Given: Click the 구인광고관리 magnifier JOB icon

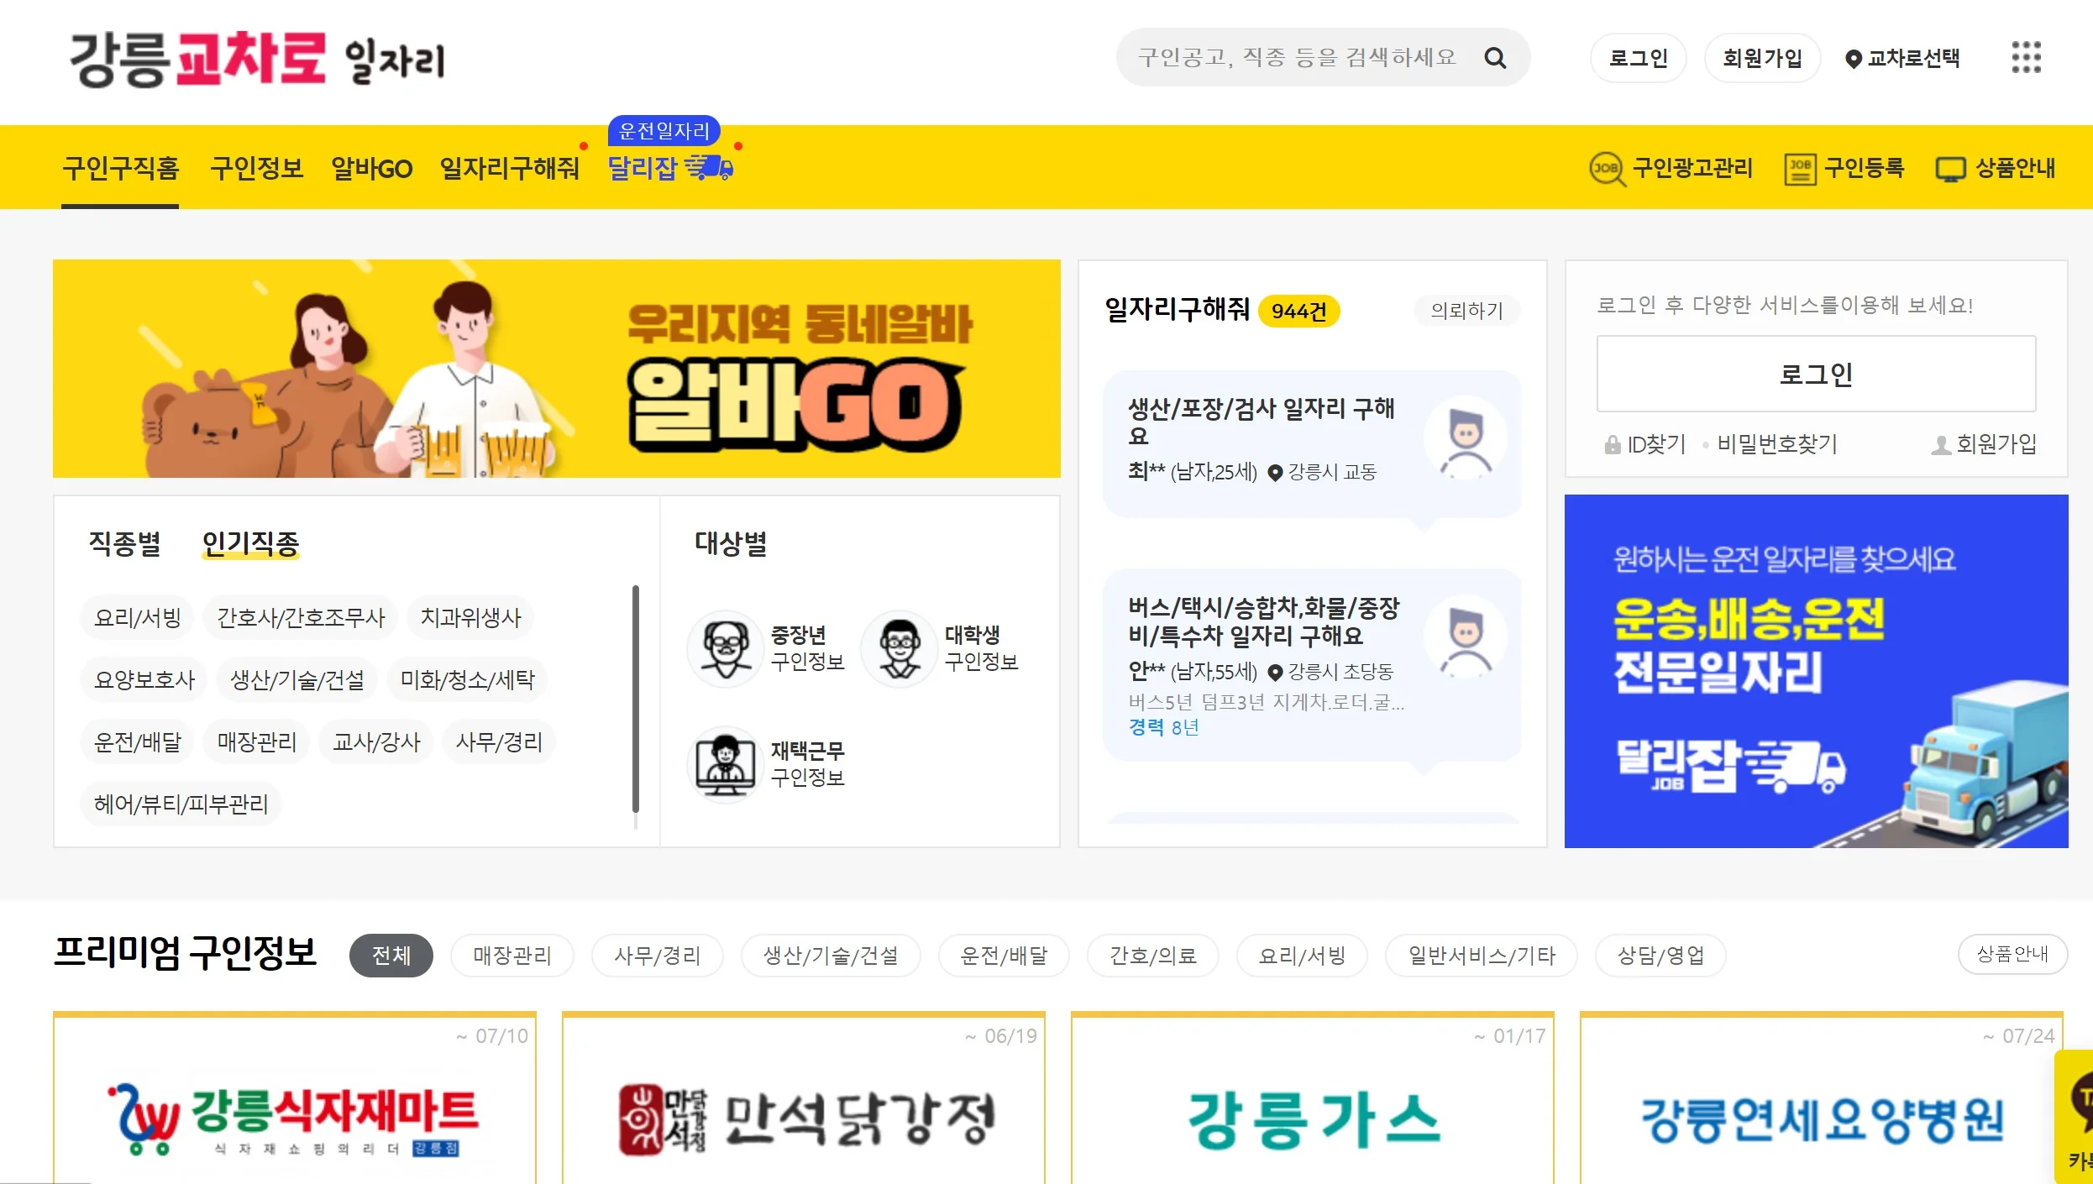Looking at the screenshot, I should (1607, 169).
